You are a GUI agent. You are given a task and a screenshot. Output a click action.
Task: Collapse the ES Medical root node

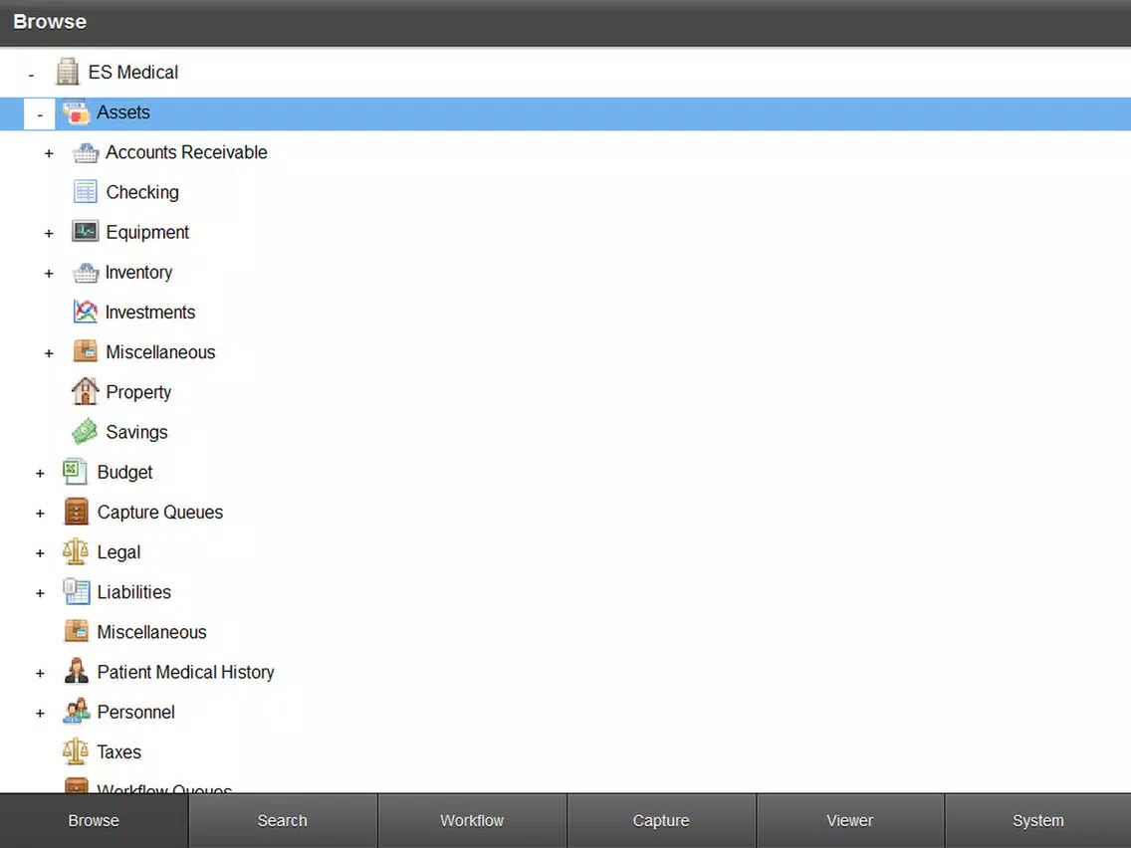coord(31,74)
